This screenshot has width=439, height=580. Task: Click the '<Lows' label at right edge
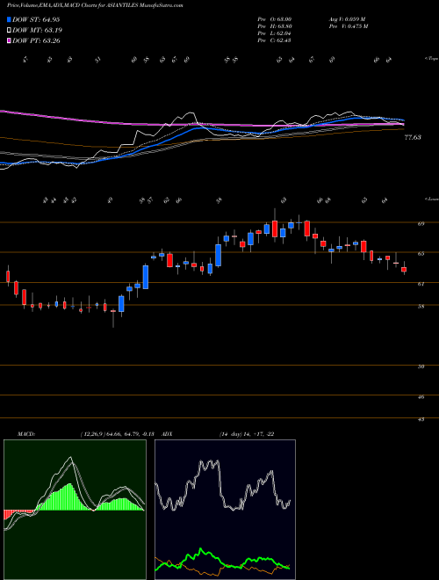click(x=431, y=199)
